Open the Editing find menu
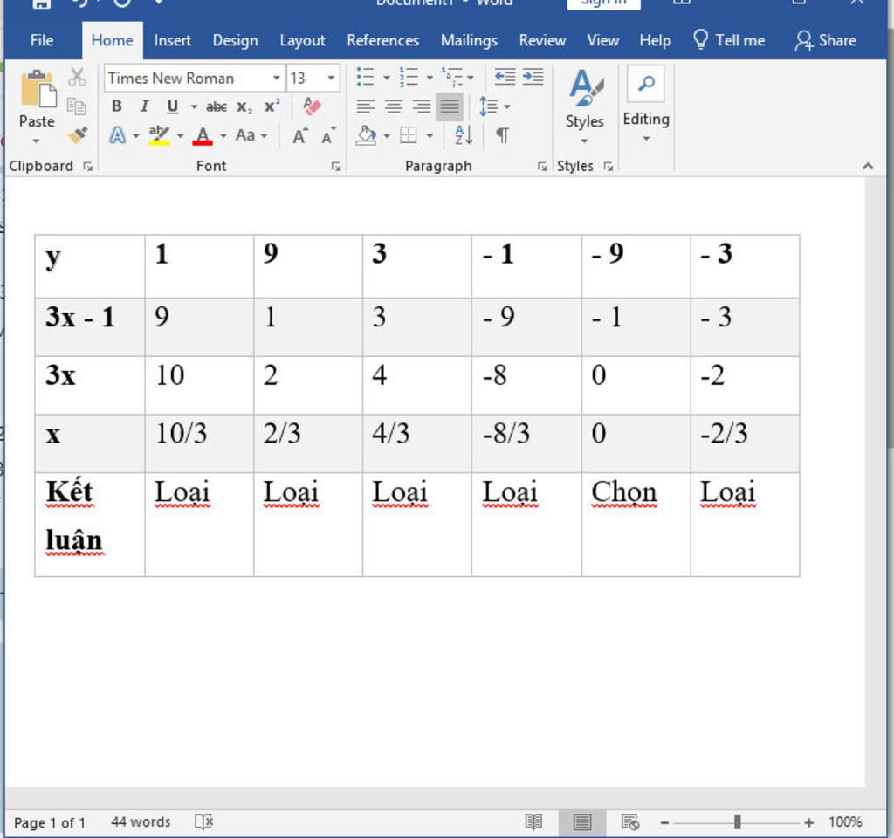The image size is (894, 838). pyautogui.click(x=646, y=105)
